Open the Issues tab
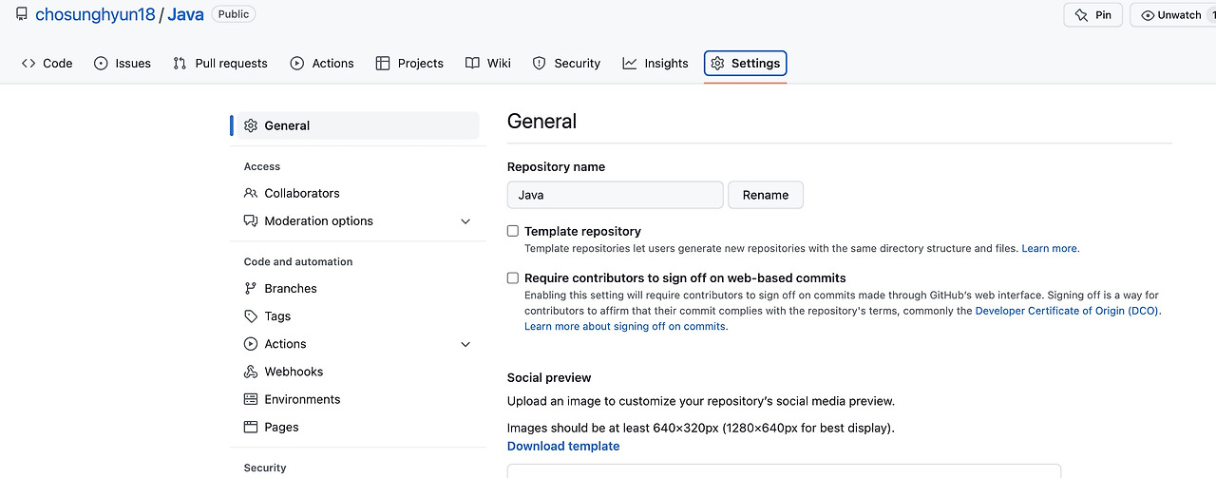Image resolution: width=1216 pixels, height=478 pixels. [x=123, y=64]
